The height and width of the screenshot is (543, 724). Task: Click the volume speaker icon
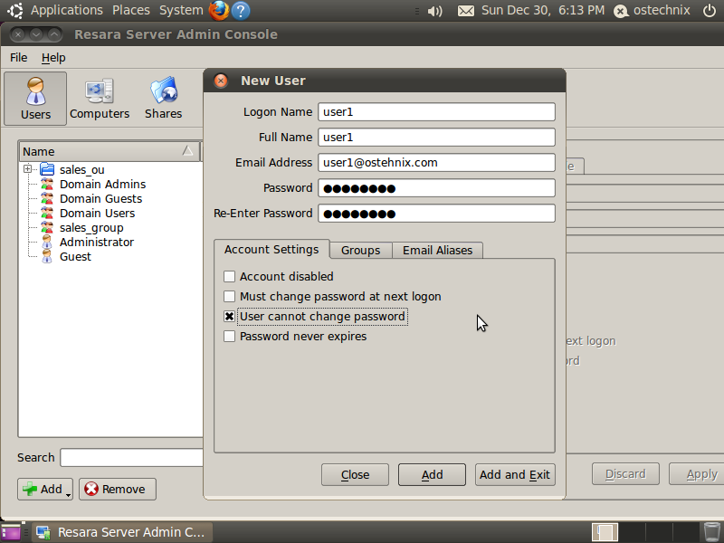pos(434,11)
